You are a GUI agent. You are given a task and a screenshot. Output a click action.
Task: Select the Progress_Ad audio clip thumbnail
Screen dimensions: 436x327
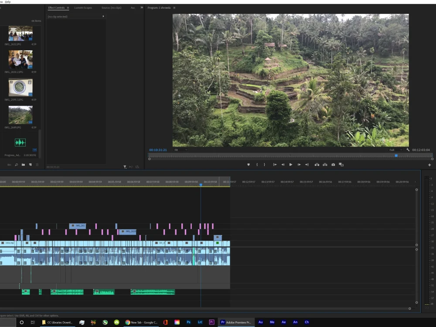tap(20, 143)
